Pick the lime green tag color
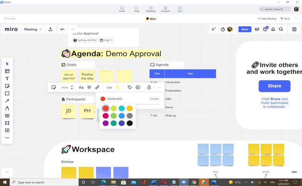 [114, 108]
